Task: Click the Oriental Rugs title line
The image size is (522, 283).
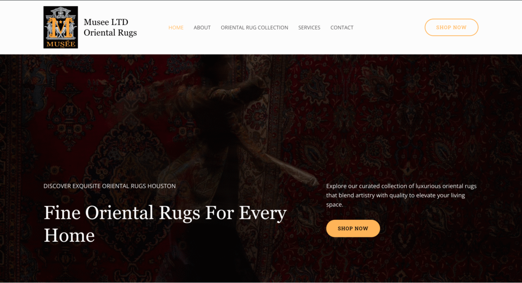Action: [x=110, y=33]
